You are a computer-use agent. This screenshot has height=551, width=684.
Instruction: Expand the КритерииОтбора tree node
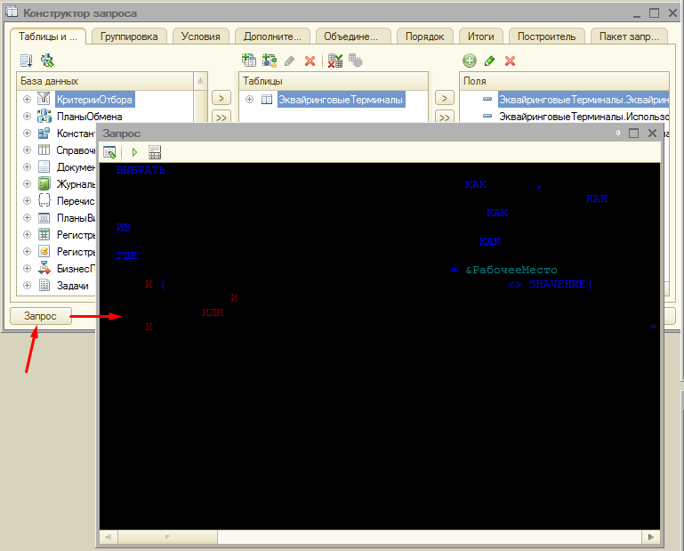coord(28,100)
